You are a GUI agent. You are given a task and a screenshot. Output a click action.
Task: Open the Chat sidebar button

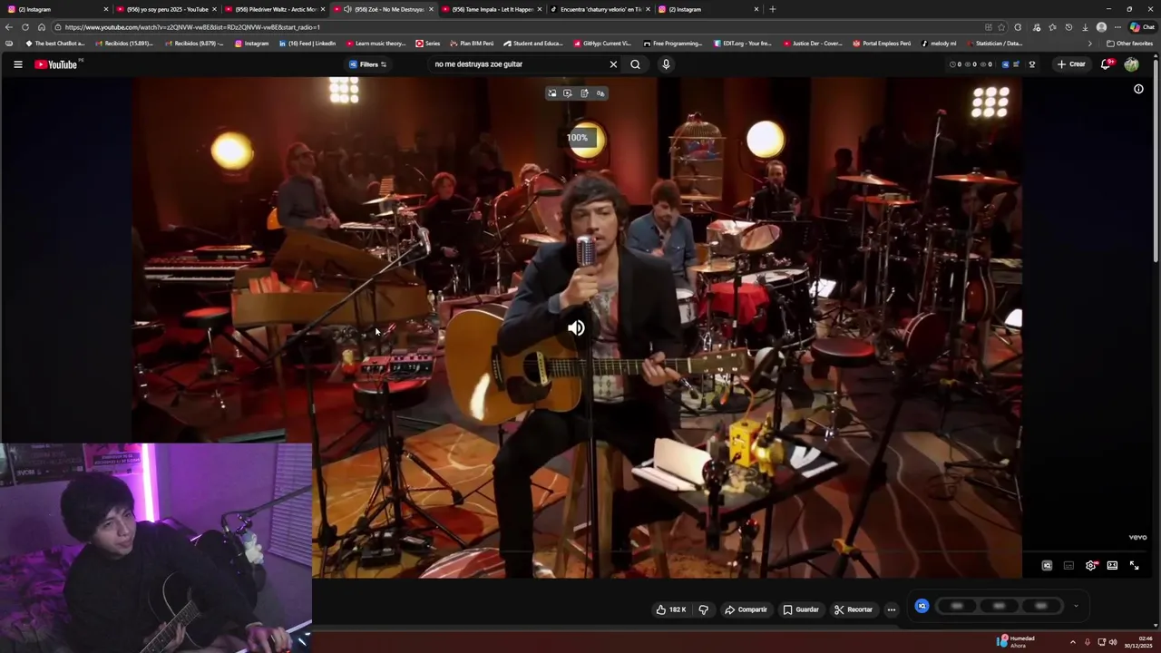click(1142, 27)
